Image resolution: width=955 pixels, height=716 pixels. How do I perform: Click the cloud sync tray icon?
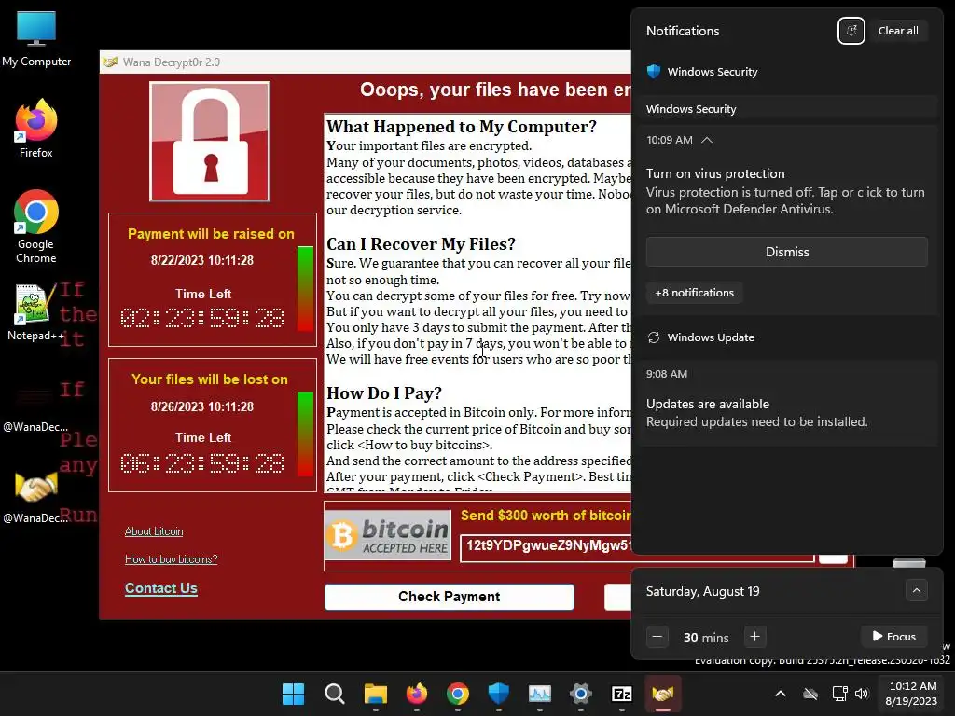tap(810, 694)
